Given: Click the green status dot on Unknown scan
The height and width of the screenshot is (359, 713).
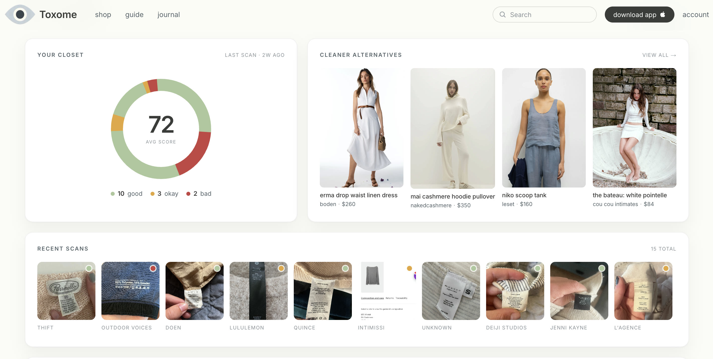Looking at the screenshot, I should coord(474,268).
